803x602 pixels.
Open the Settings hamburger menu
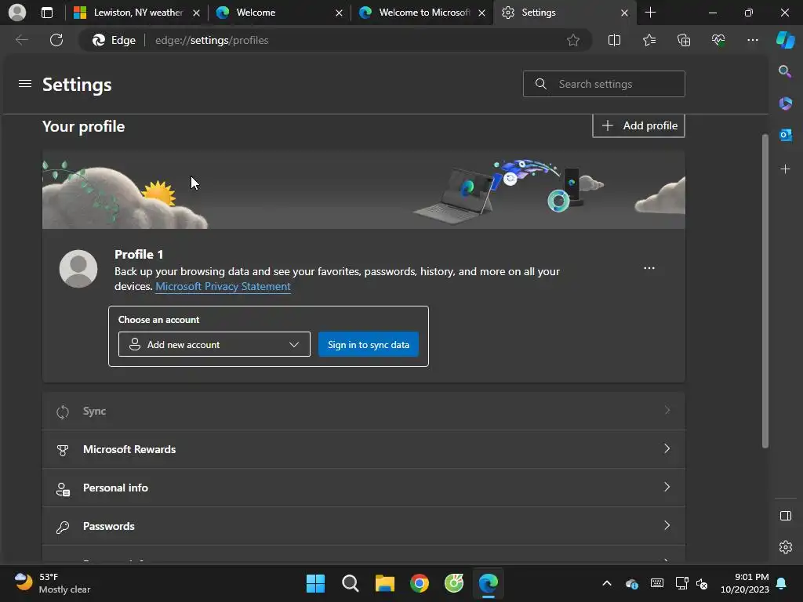click(24, 84)
